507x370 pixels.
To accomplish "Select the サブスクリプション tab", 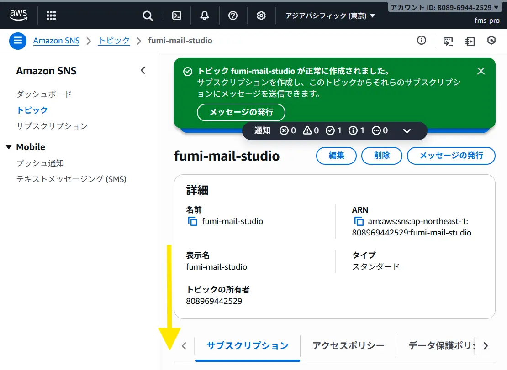I will (x=248, y=346).
